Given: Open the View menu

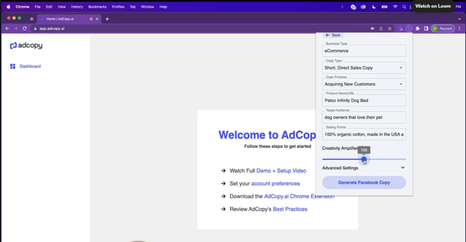Looking at the screenshot, I should coord(61,6).
